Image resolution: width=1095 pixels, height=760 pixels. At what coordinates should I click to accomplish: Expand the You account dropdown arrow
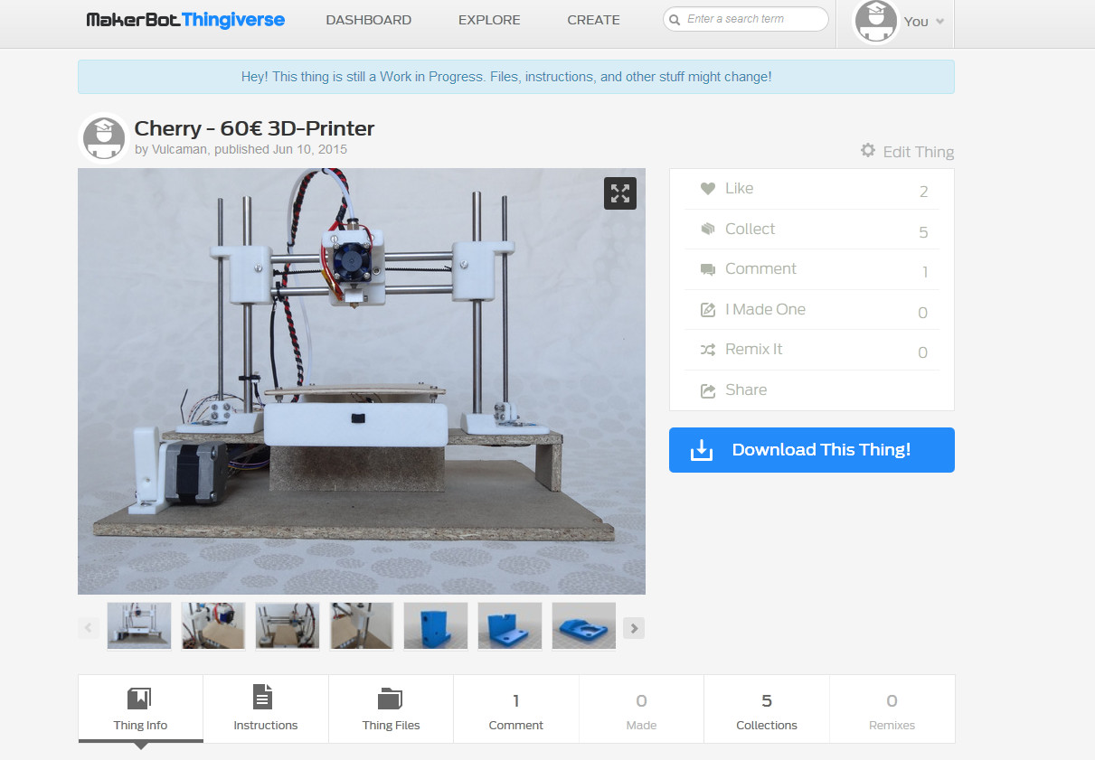click(939, 22)
